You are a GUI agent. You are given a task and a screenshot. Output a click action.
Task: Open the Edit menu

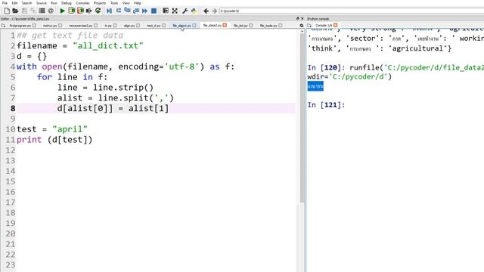[x=14, y=3]
